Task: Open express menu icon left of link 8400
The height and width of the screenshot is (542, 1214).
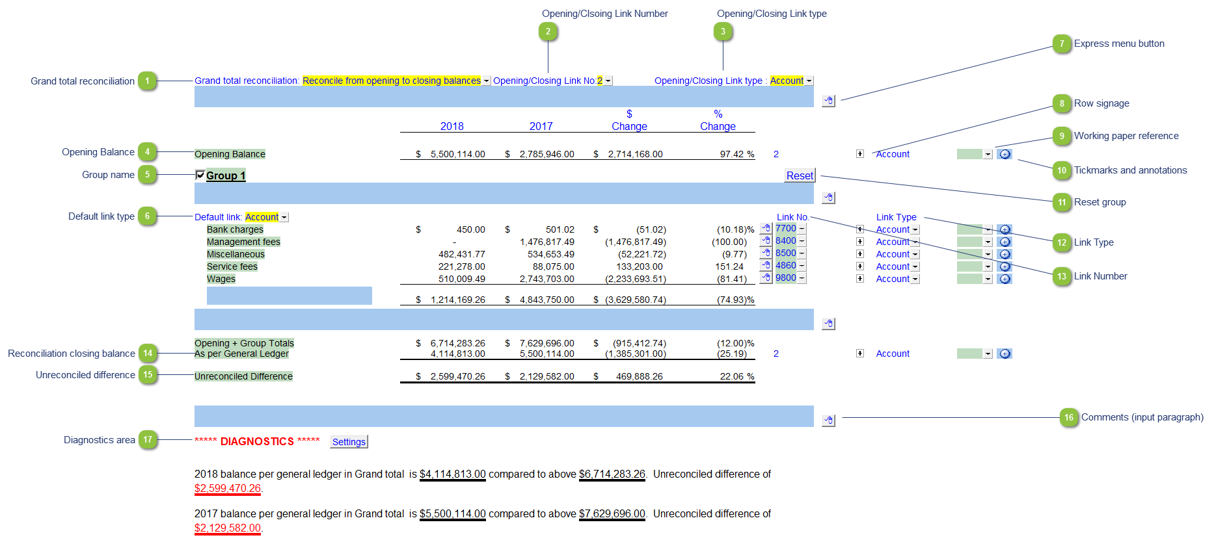Action: [x=766, y=241]
